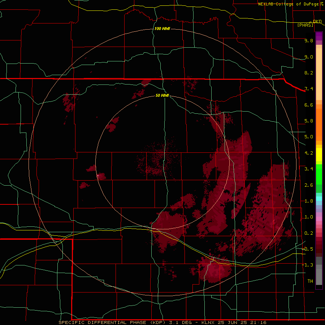Click the 4.2 scale value

click(309, 153)
